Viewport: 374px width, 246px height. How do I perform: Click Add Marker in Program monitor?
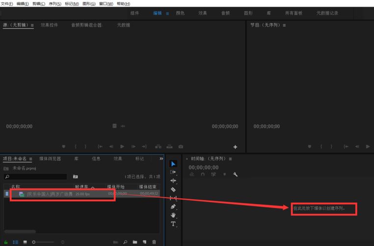pyautogui.click(x=310, y=146)
